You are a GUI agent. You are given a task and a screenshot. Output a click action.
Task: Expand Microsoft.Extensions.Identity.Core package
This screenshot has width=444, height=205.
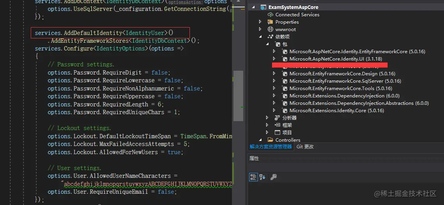coord(274,110)
